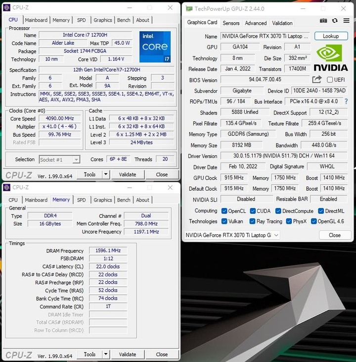The height and width of the screenshot is (362, 356).
Task: Open Tools dropdown arrow in bottom CPU-Z
Action: tap(106, 354)
